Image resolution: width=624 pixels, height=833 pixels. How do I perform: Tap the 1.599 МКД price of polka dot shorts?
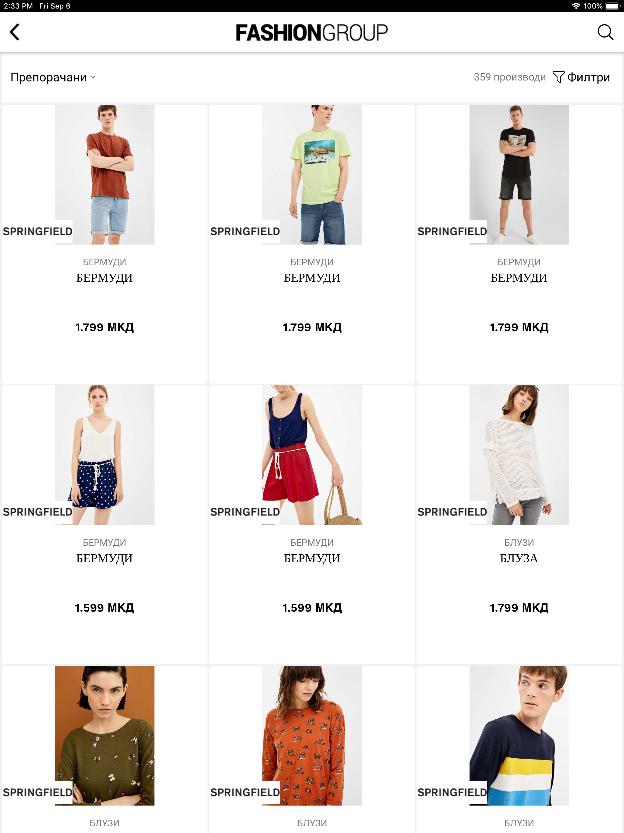tap(105, 607)
